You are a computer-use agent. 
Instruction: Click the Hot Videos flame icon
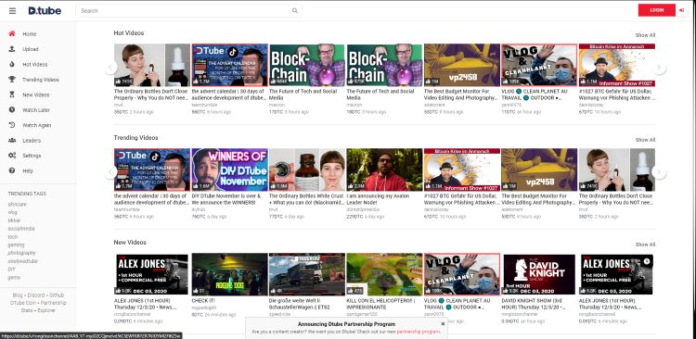[12, 64]
